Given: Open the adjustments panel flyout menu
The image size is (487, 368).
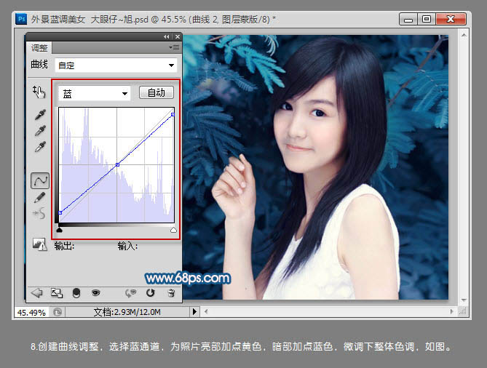Looking at the screenshot, I should pos(174,47).
